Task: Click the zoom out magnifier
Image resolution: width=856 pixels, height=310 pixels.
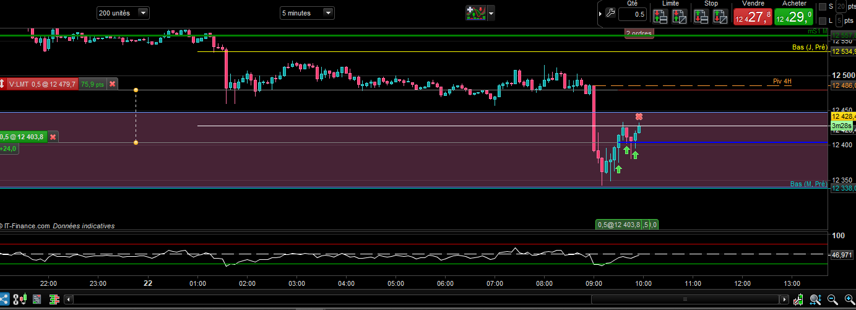Action: click(x=833, y=299)
